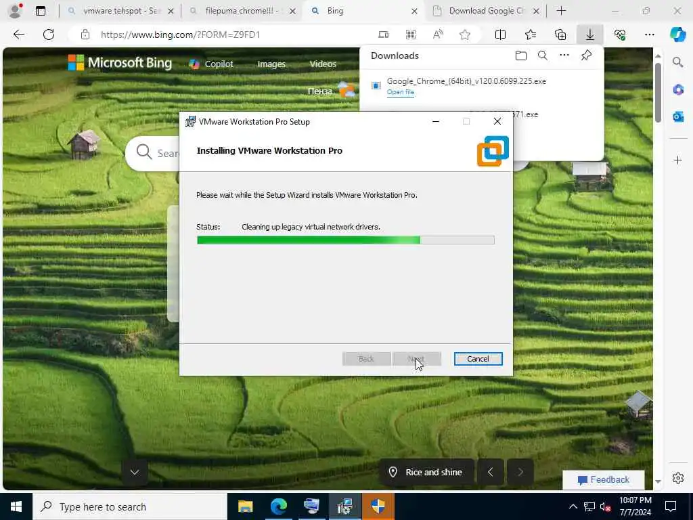Open the UAC shield taskbar icon
Viewport: 693px width, 520px height.
(x=378, y=506)
